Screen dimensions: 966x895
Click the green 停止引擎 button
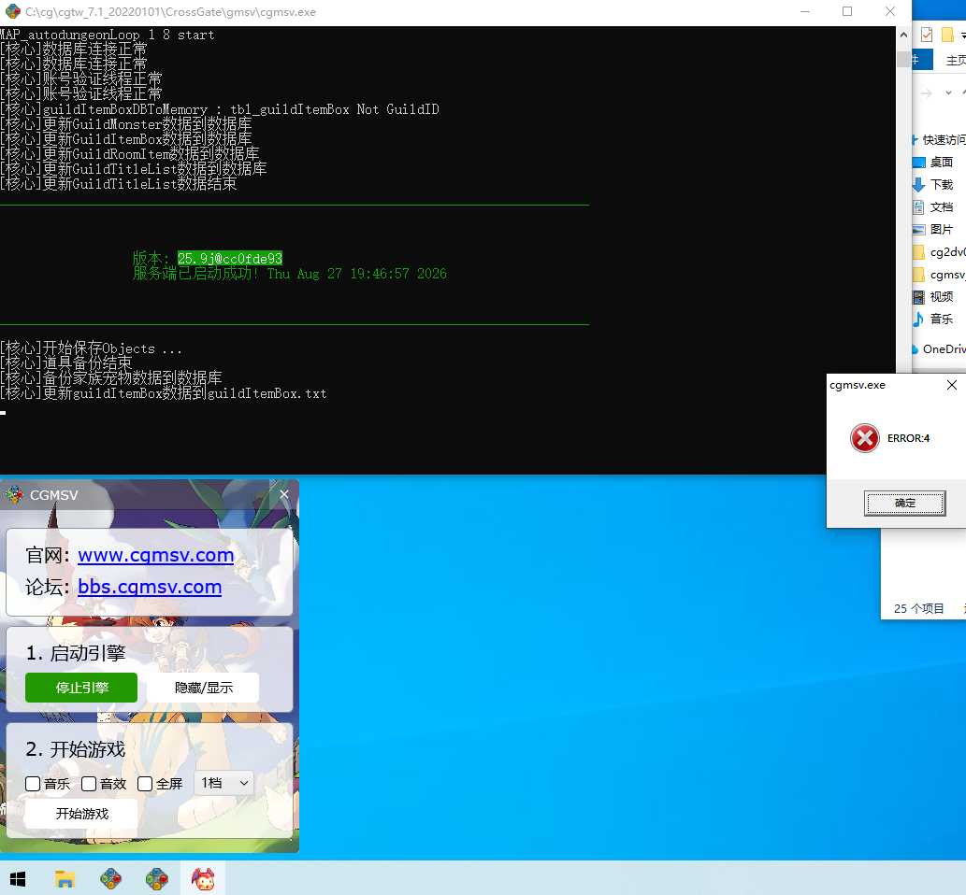point(81,688)
